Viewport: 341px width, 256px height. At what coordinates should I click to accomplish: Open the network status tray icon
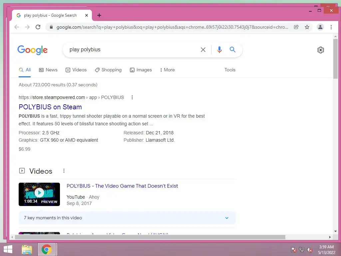point(302,249)
